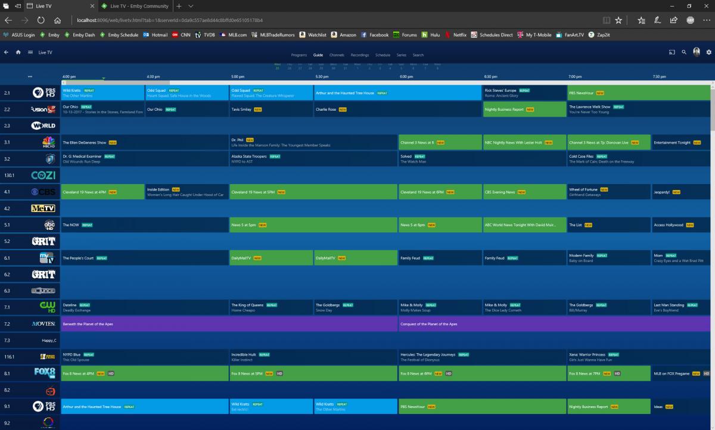This screenshot has height=430, width=715.
Task: Open Cold Case Files program
Action: (639, 159)
